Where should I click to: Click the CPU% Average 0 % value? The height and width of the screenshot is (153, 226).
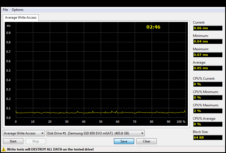(x=208, y=124)
